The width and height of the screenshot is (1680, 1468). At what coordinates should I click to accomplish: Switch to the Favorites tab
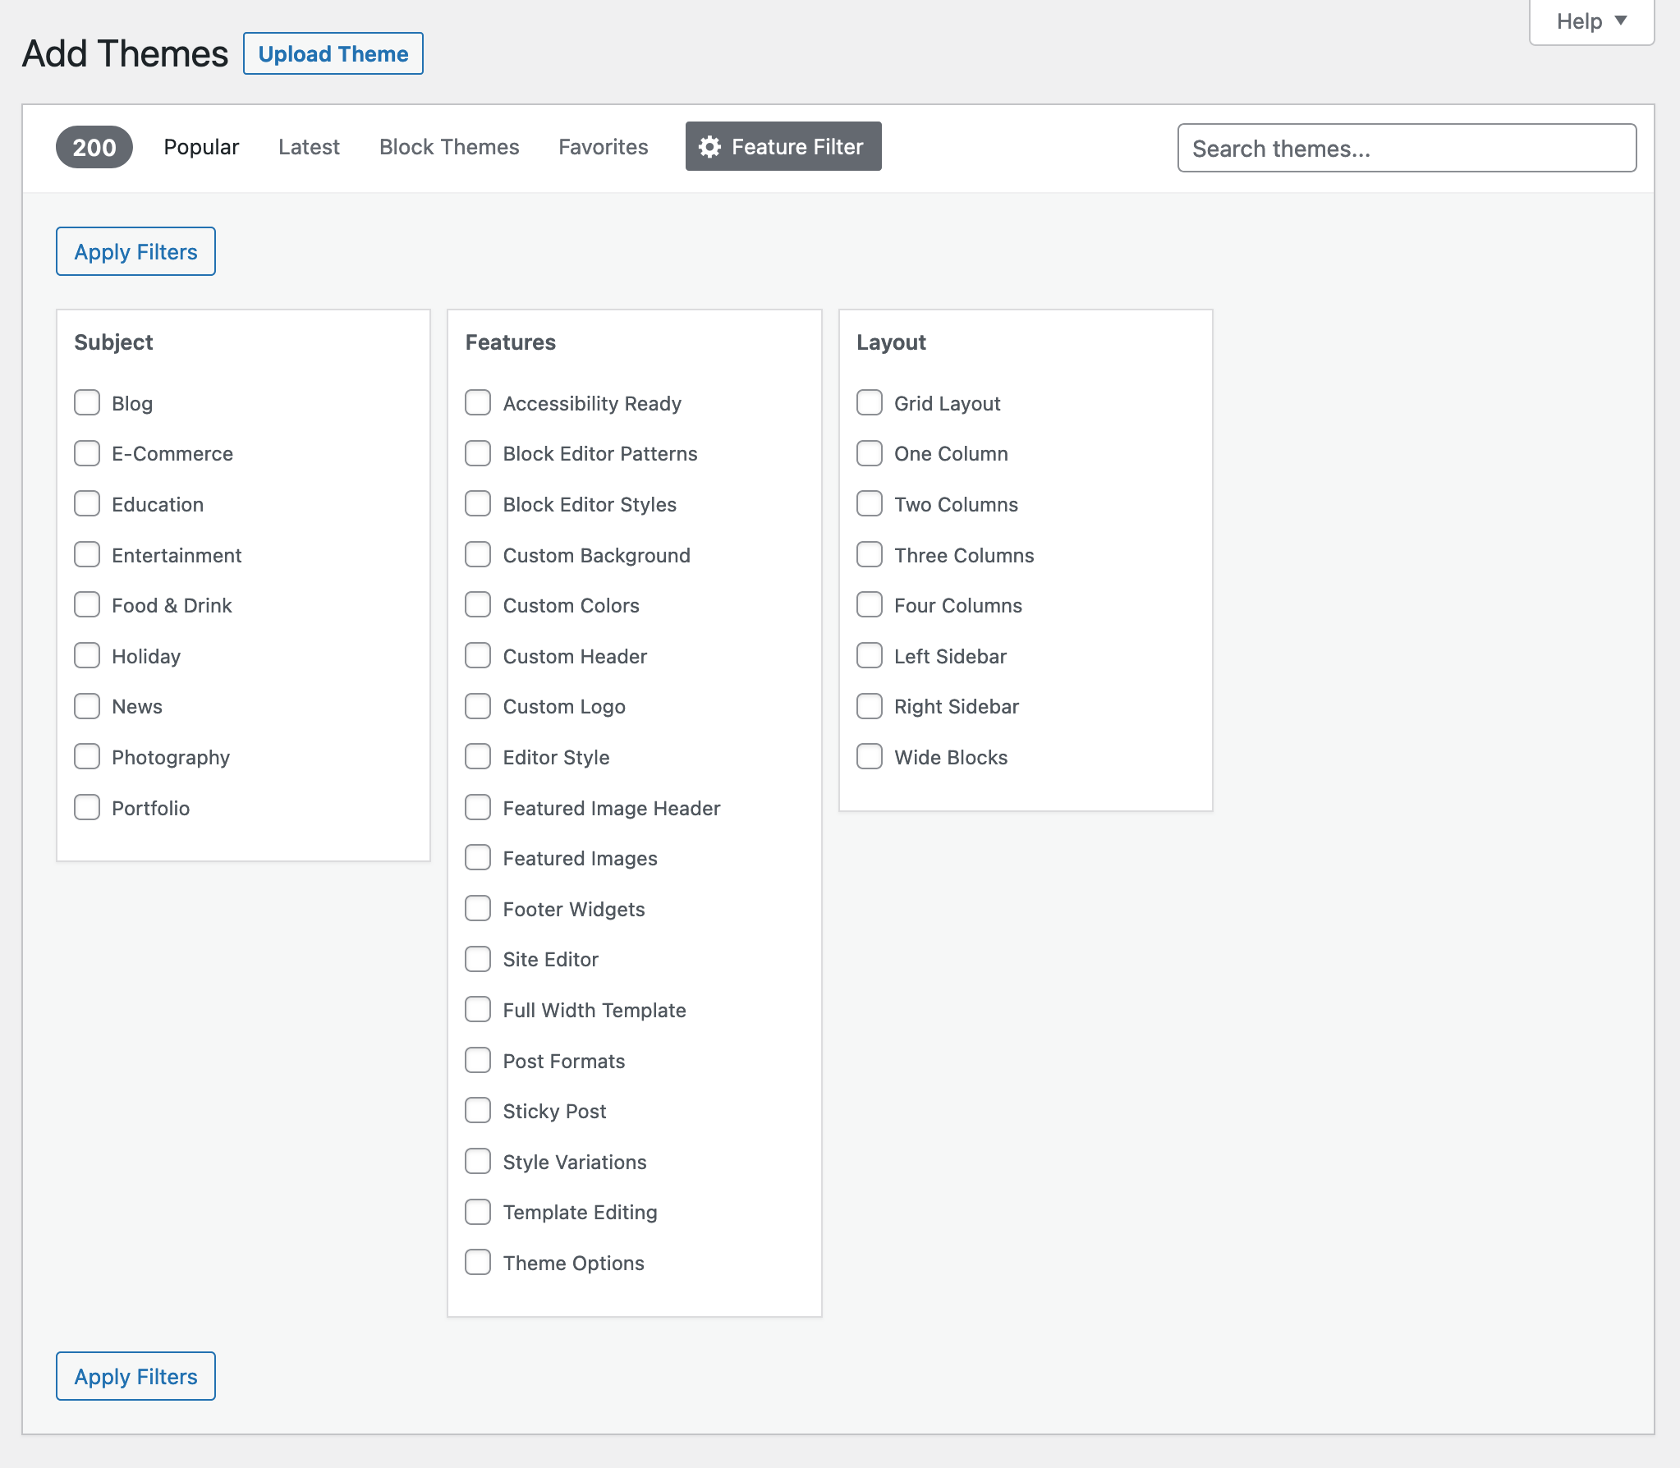[x=603, y=147]
